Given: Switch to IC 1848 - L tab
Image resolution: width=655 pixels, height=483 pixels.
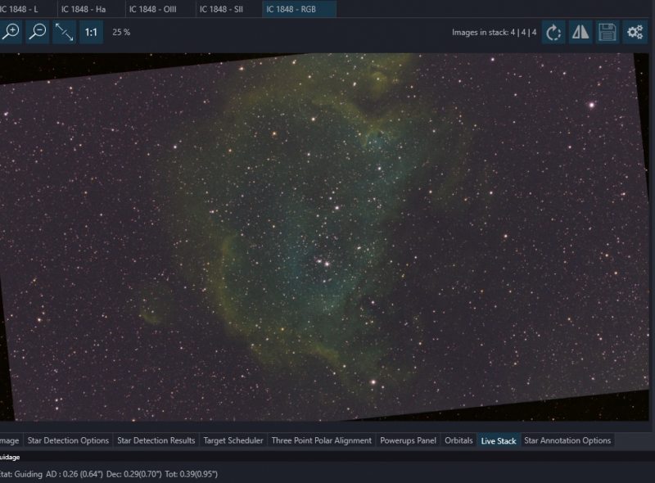Looking at the screenshot, I should [x=28, y=9].
